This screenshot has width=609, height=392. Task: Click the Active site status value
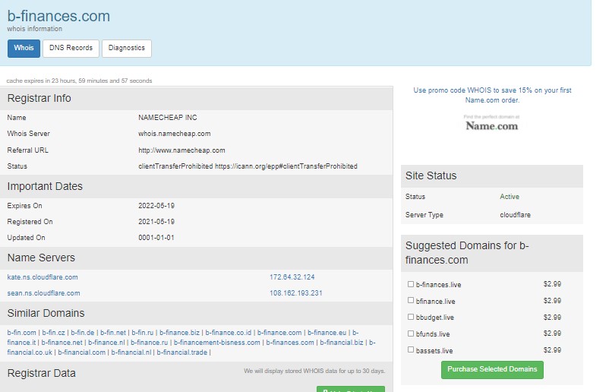pyautogui.click(x=510, y=197)
